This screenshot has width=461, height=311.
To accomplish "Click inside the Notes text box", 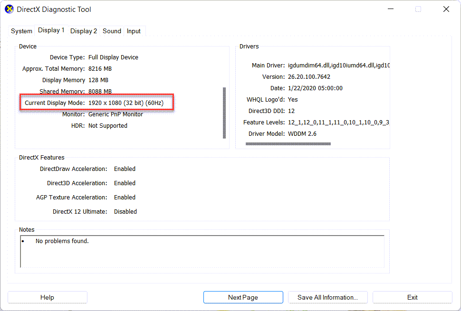I will click(202, 252).
